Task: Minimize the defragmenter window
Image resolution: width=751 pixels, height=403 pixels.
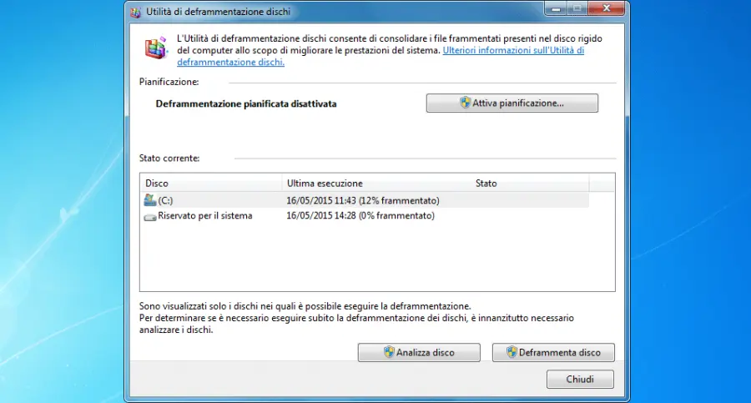Action: (x=556, y=8)
